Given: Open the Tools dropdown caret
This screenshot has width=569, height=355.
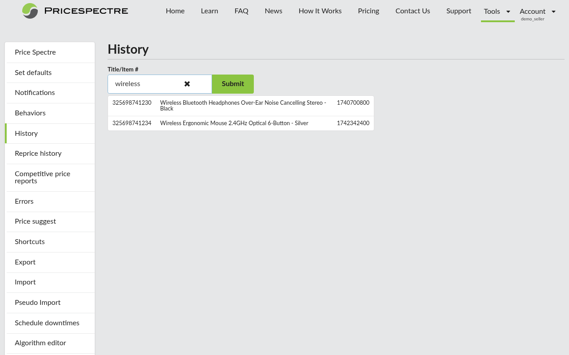Looking at the screenshot, I should (507, 11).
